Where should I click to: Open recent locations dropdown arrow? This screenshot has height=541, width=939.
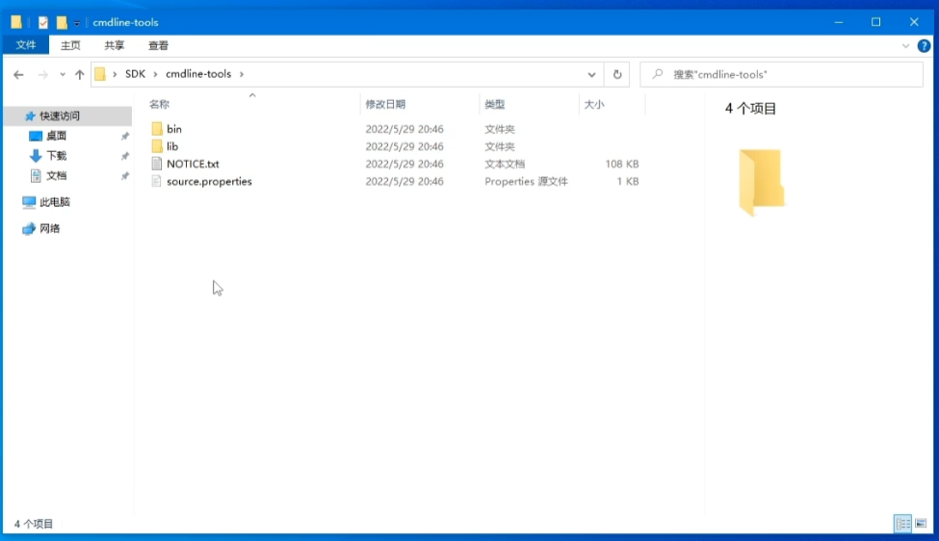pyautogui.click(x=63, y=75)
